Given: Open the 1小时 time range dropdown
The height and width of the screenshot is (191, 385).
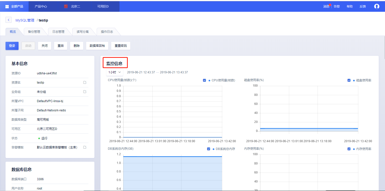Looking at the screenshot, I should pyautogui.click(x=114, y=72).
